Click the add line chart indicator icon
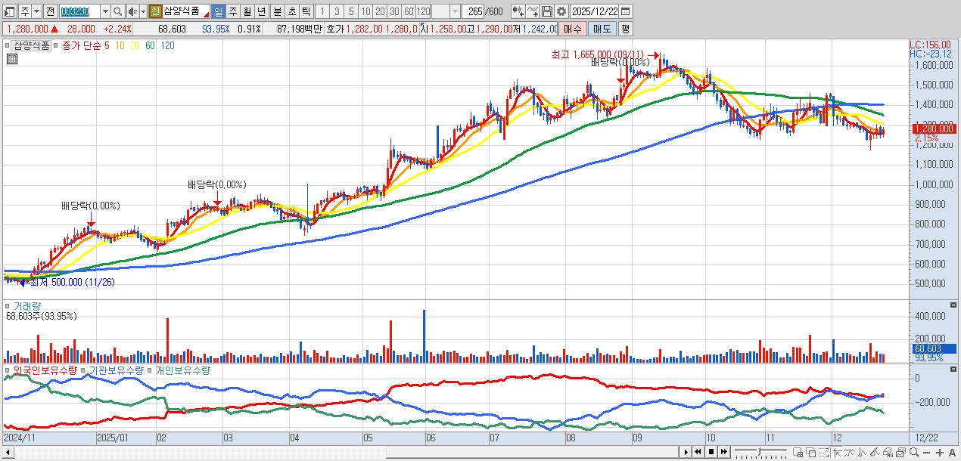 tap(533, 11)
